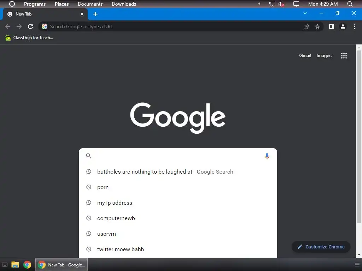Image resolution: width=362 pixels, height=271 pixels.
Task: Click the scrollbar up arrow
Action: pos(359,48)
